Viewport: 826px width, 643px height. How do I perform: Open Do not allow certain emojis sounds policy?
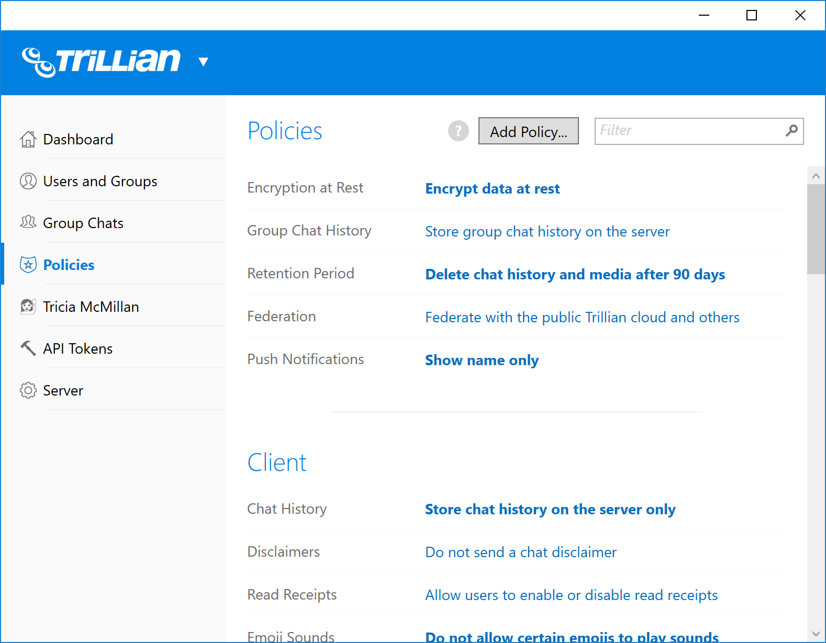tap(572, 637)
